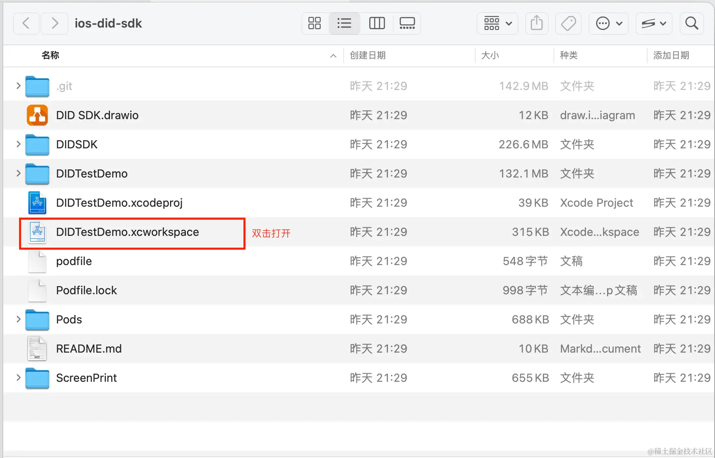Select the Pods folder name

pyautogui.click(x=69, y=319)
